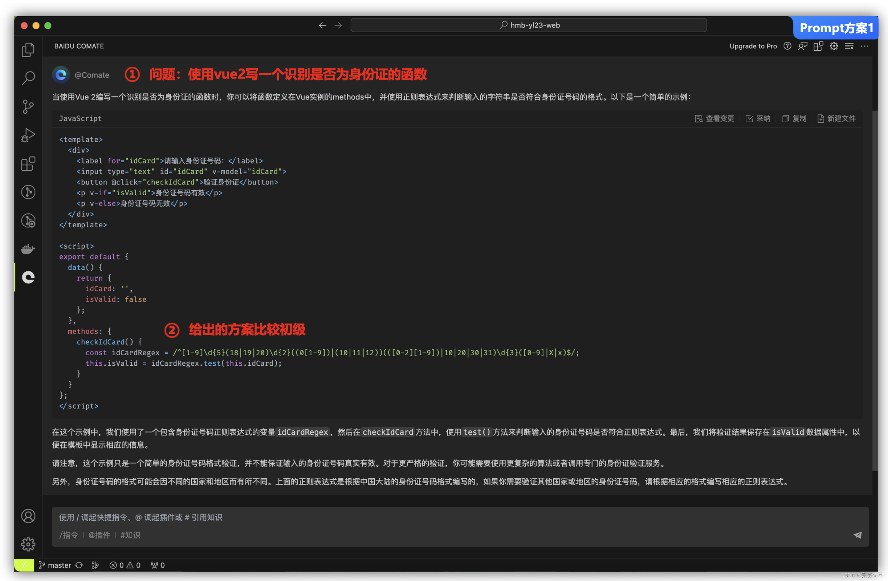Click 采纳 accept code button
The image size is (888, 581).
(758, 119)
